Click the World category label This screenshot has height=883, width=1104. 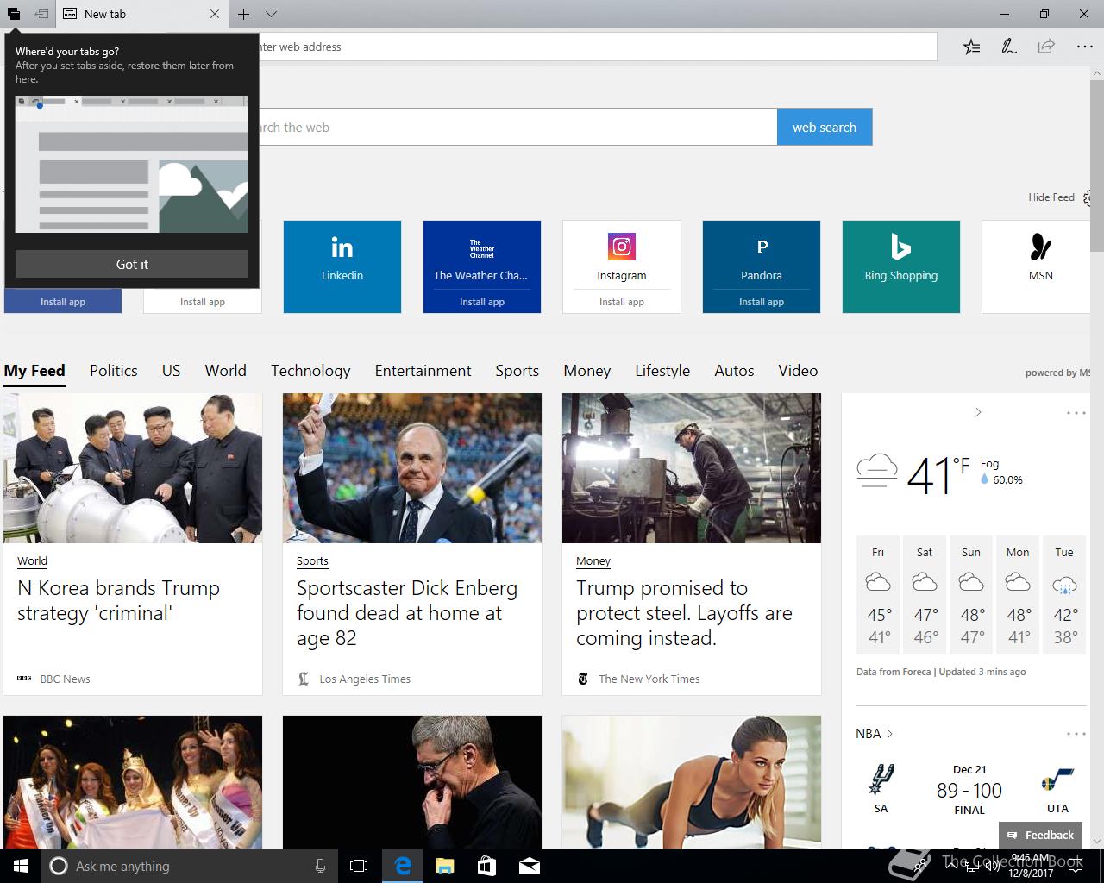point(32,561)
